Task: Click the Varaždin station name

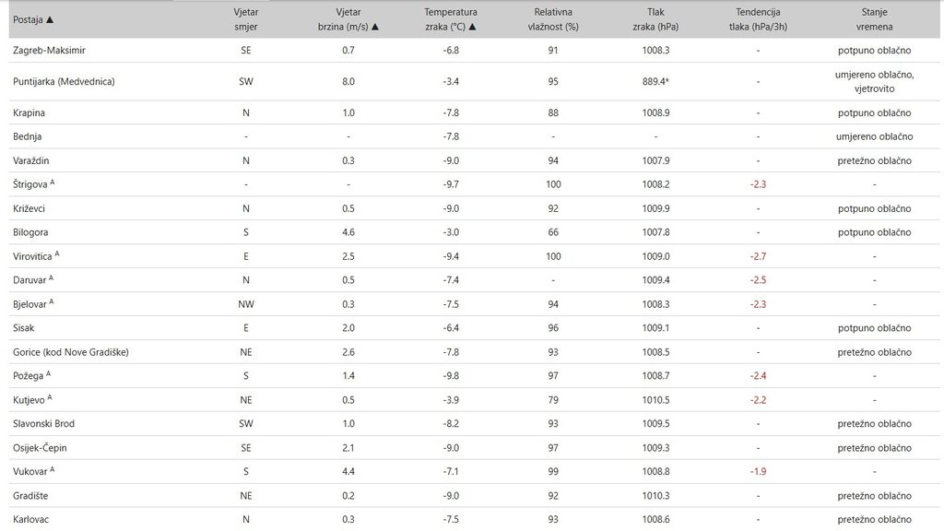Action: 33,160
